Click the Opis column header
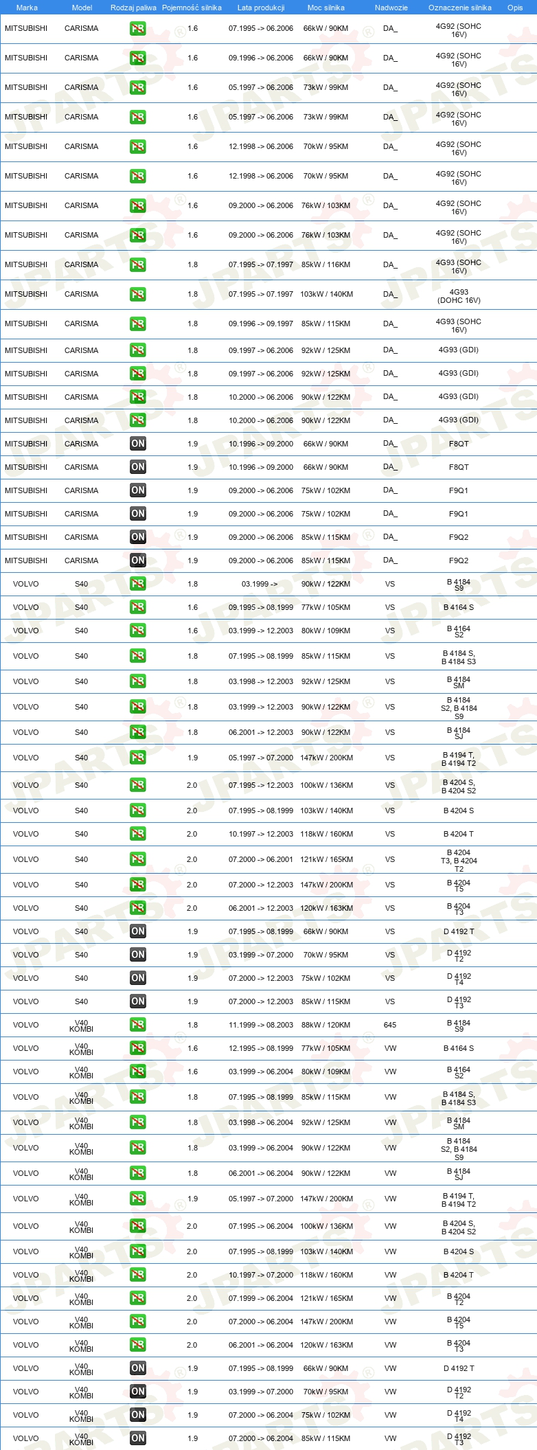This screenshot has width=537, height=1450. pos(515,8)
